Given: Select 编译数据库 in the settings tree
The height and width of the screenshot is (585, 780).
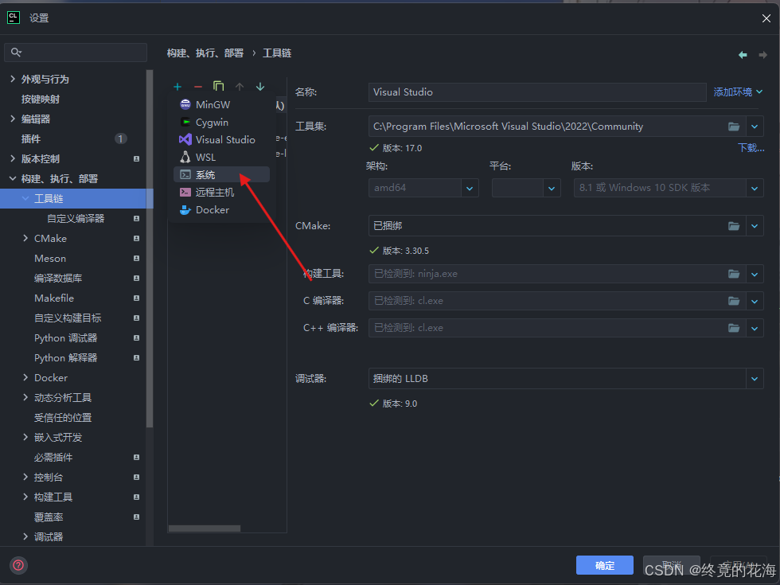Looking at the screenshot, I should pos(72,278).
